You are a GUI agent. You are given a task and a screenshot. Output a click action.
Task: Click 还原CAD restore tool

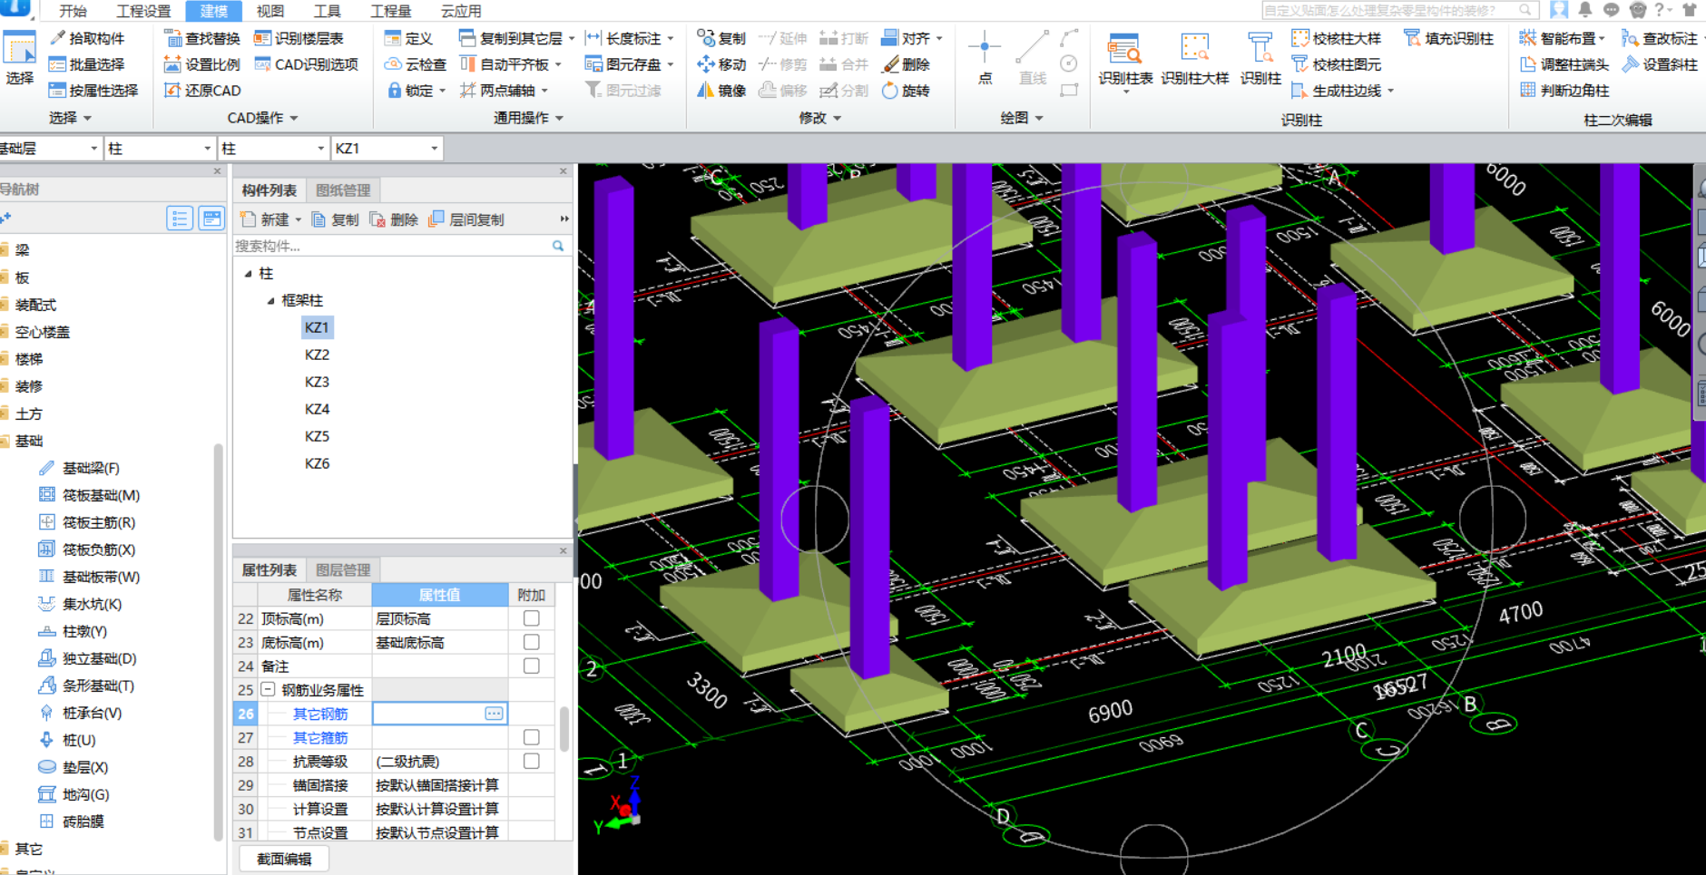pyautogui.click(x=202, y=91)
